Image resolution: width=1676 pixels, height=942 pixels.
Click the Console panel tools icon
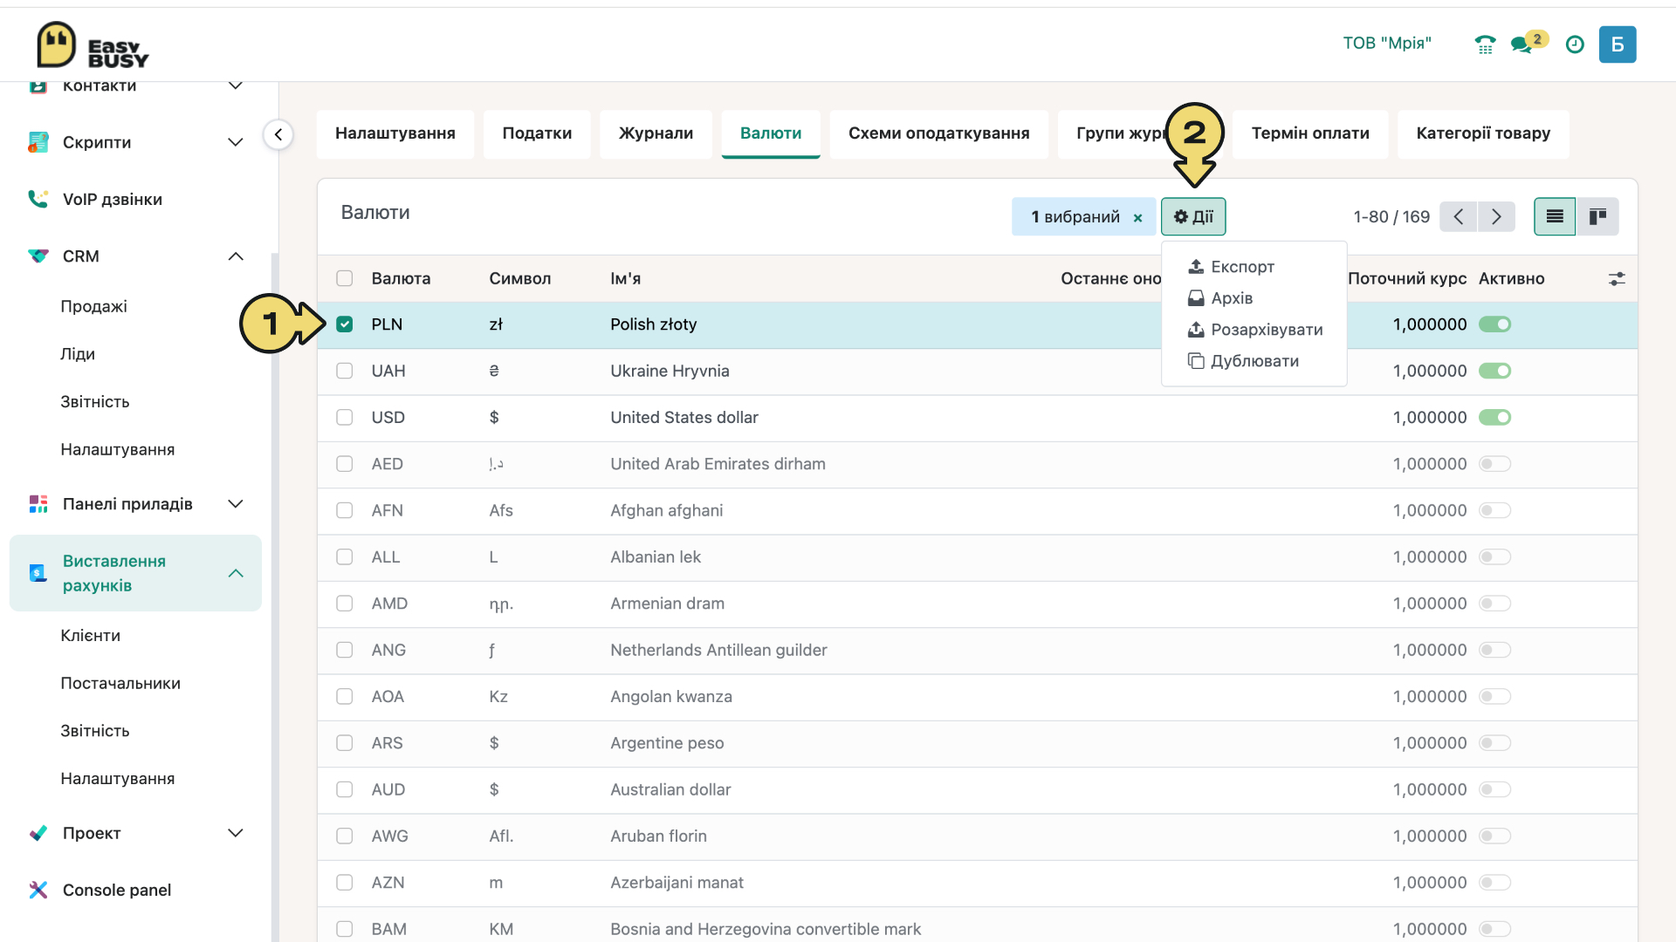click(x=38, y=890)
